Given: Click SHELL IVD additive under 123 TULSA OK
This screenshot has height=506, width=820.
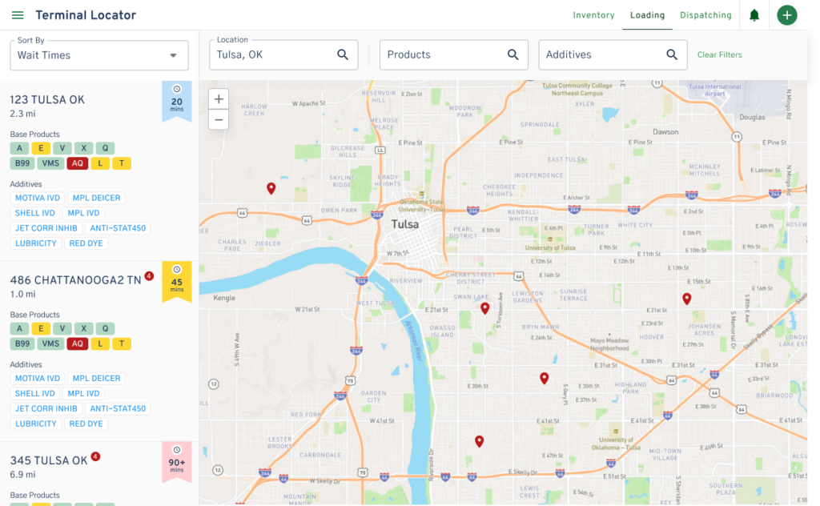Looking at the screenshot, I should pos(35,213).
